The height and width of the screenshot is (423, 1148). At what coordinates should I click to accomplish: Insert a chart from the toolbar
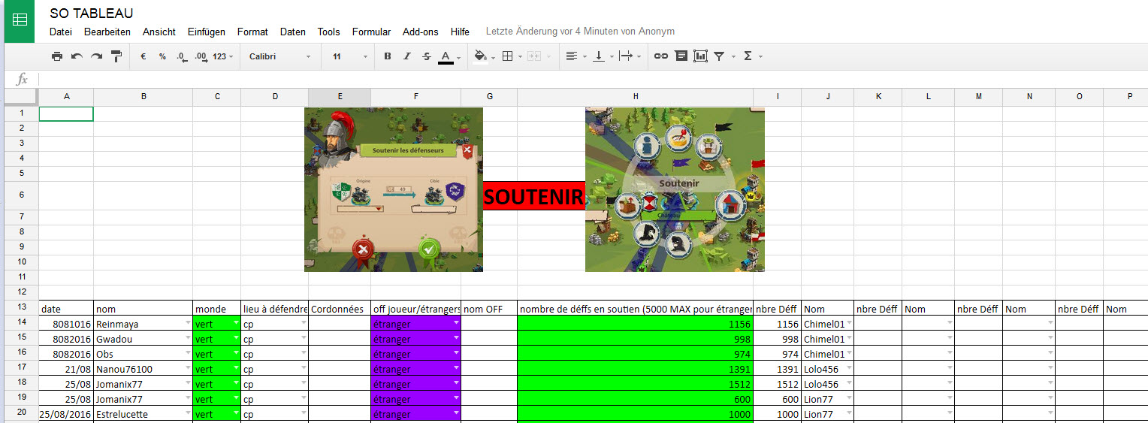click(x=700, y=56)
